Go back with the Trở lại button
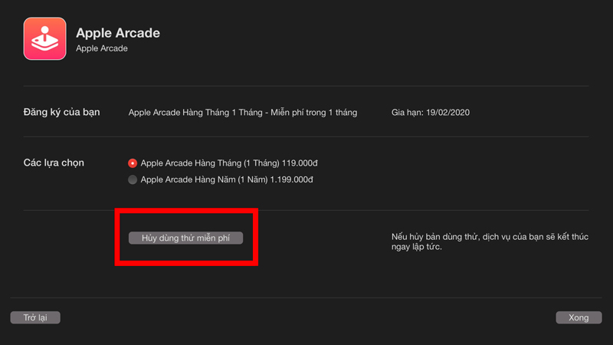Viewport: 613px width, 345px height. click(x=35, y=317)
